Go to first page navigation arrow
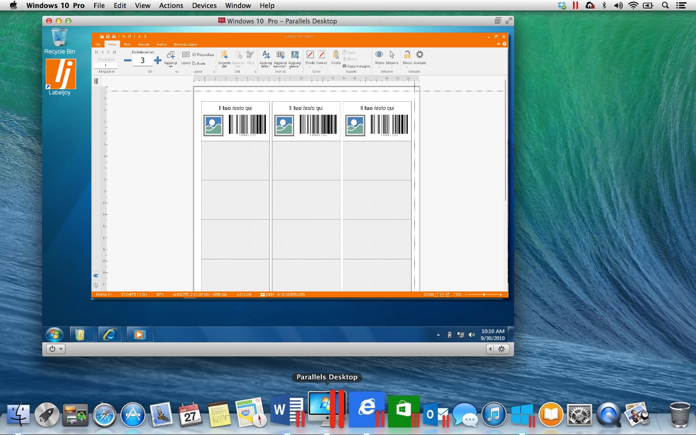Viewport: 696px width, 435px height. tap(97, 52)
